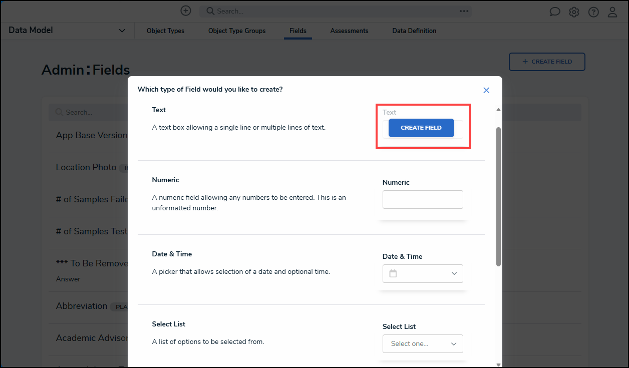Open the settings gear icon
The width and height of the screenshot is (629, 368).
tap(574, 11)
